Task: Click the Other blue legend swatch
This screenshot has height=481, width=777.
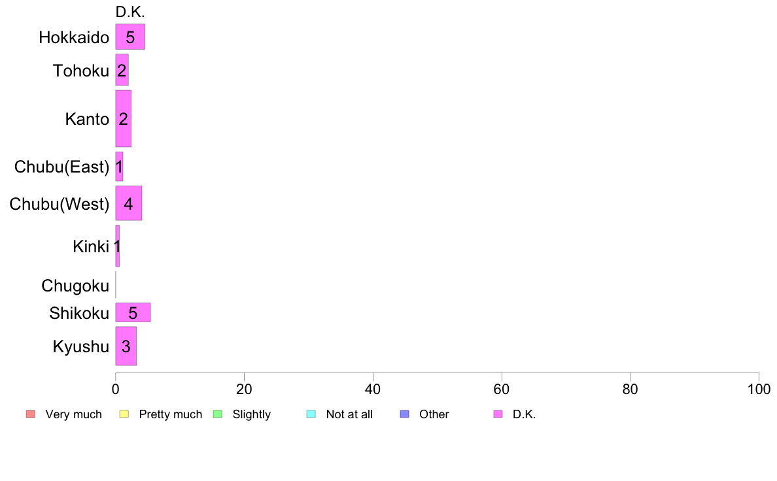Action: point(404,414)
